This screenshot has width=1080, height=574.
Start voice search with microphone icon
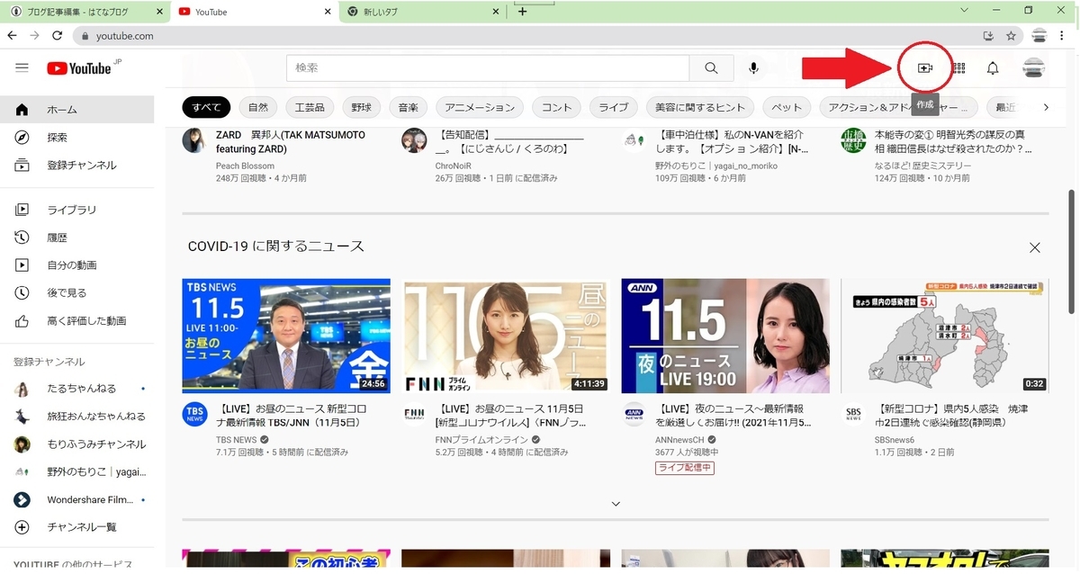[754, 68]
